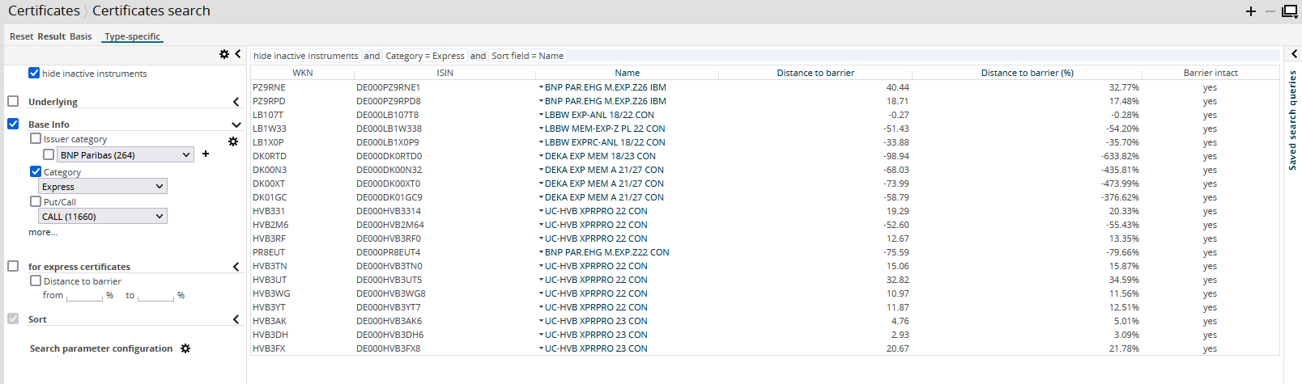Sort by the Distance to barrier (%) column header
This screenshot has height=384, width=1302.
coord(1027,73)
